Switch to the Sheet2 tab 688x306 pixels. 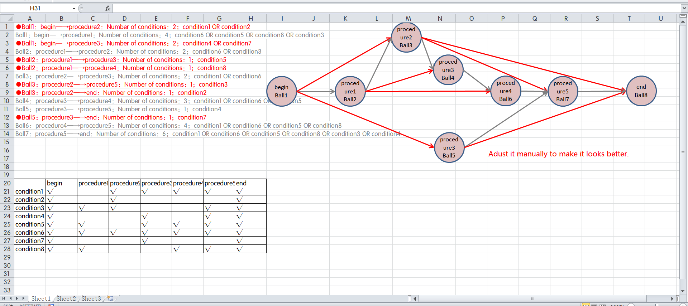point(66,298)
